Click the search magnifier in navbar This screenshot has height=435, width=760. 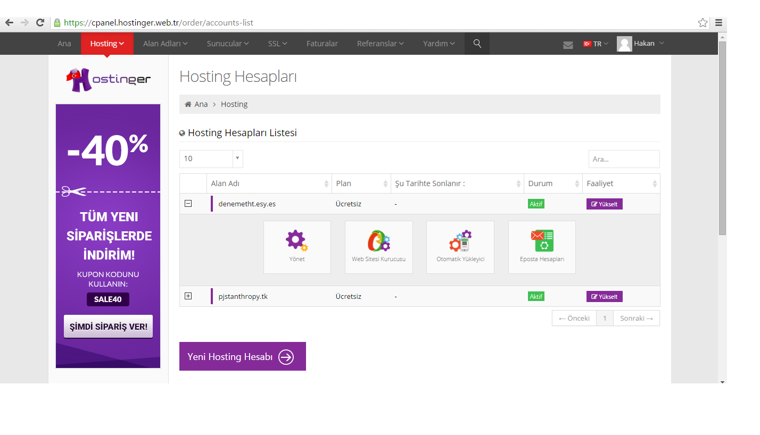point(477,44)
